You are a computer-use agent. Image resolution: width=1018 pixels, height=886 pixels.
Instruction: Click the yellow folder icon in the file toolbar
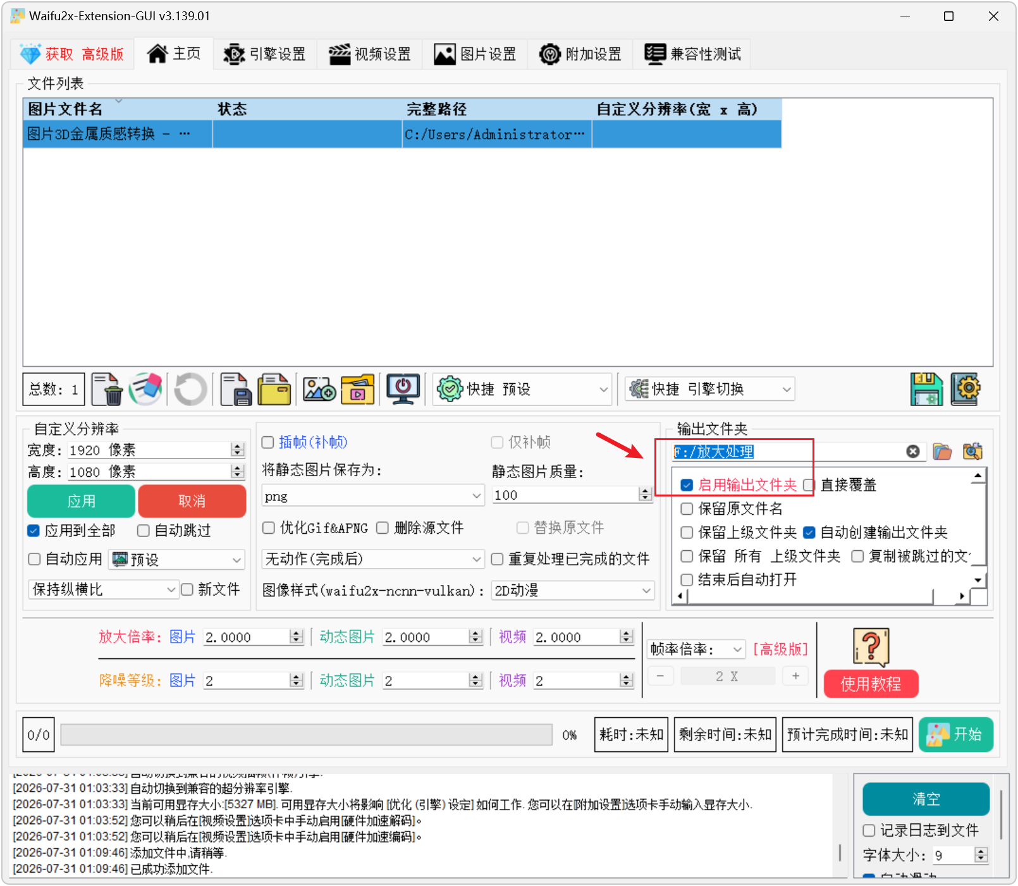tap(274, 389)
